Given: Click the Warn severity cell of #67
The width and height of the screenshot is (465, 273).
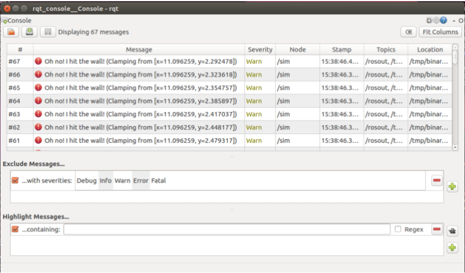Looking at the screenshot, I should (x=260, y=61).
